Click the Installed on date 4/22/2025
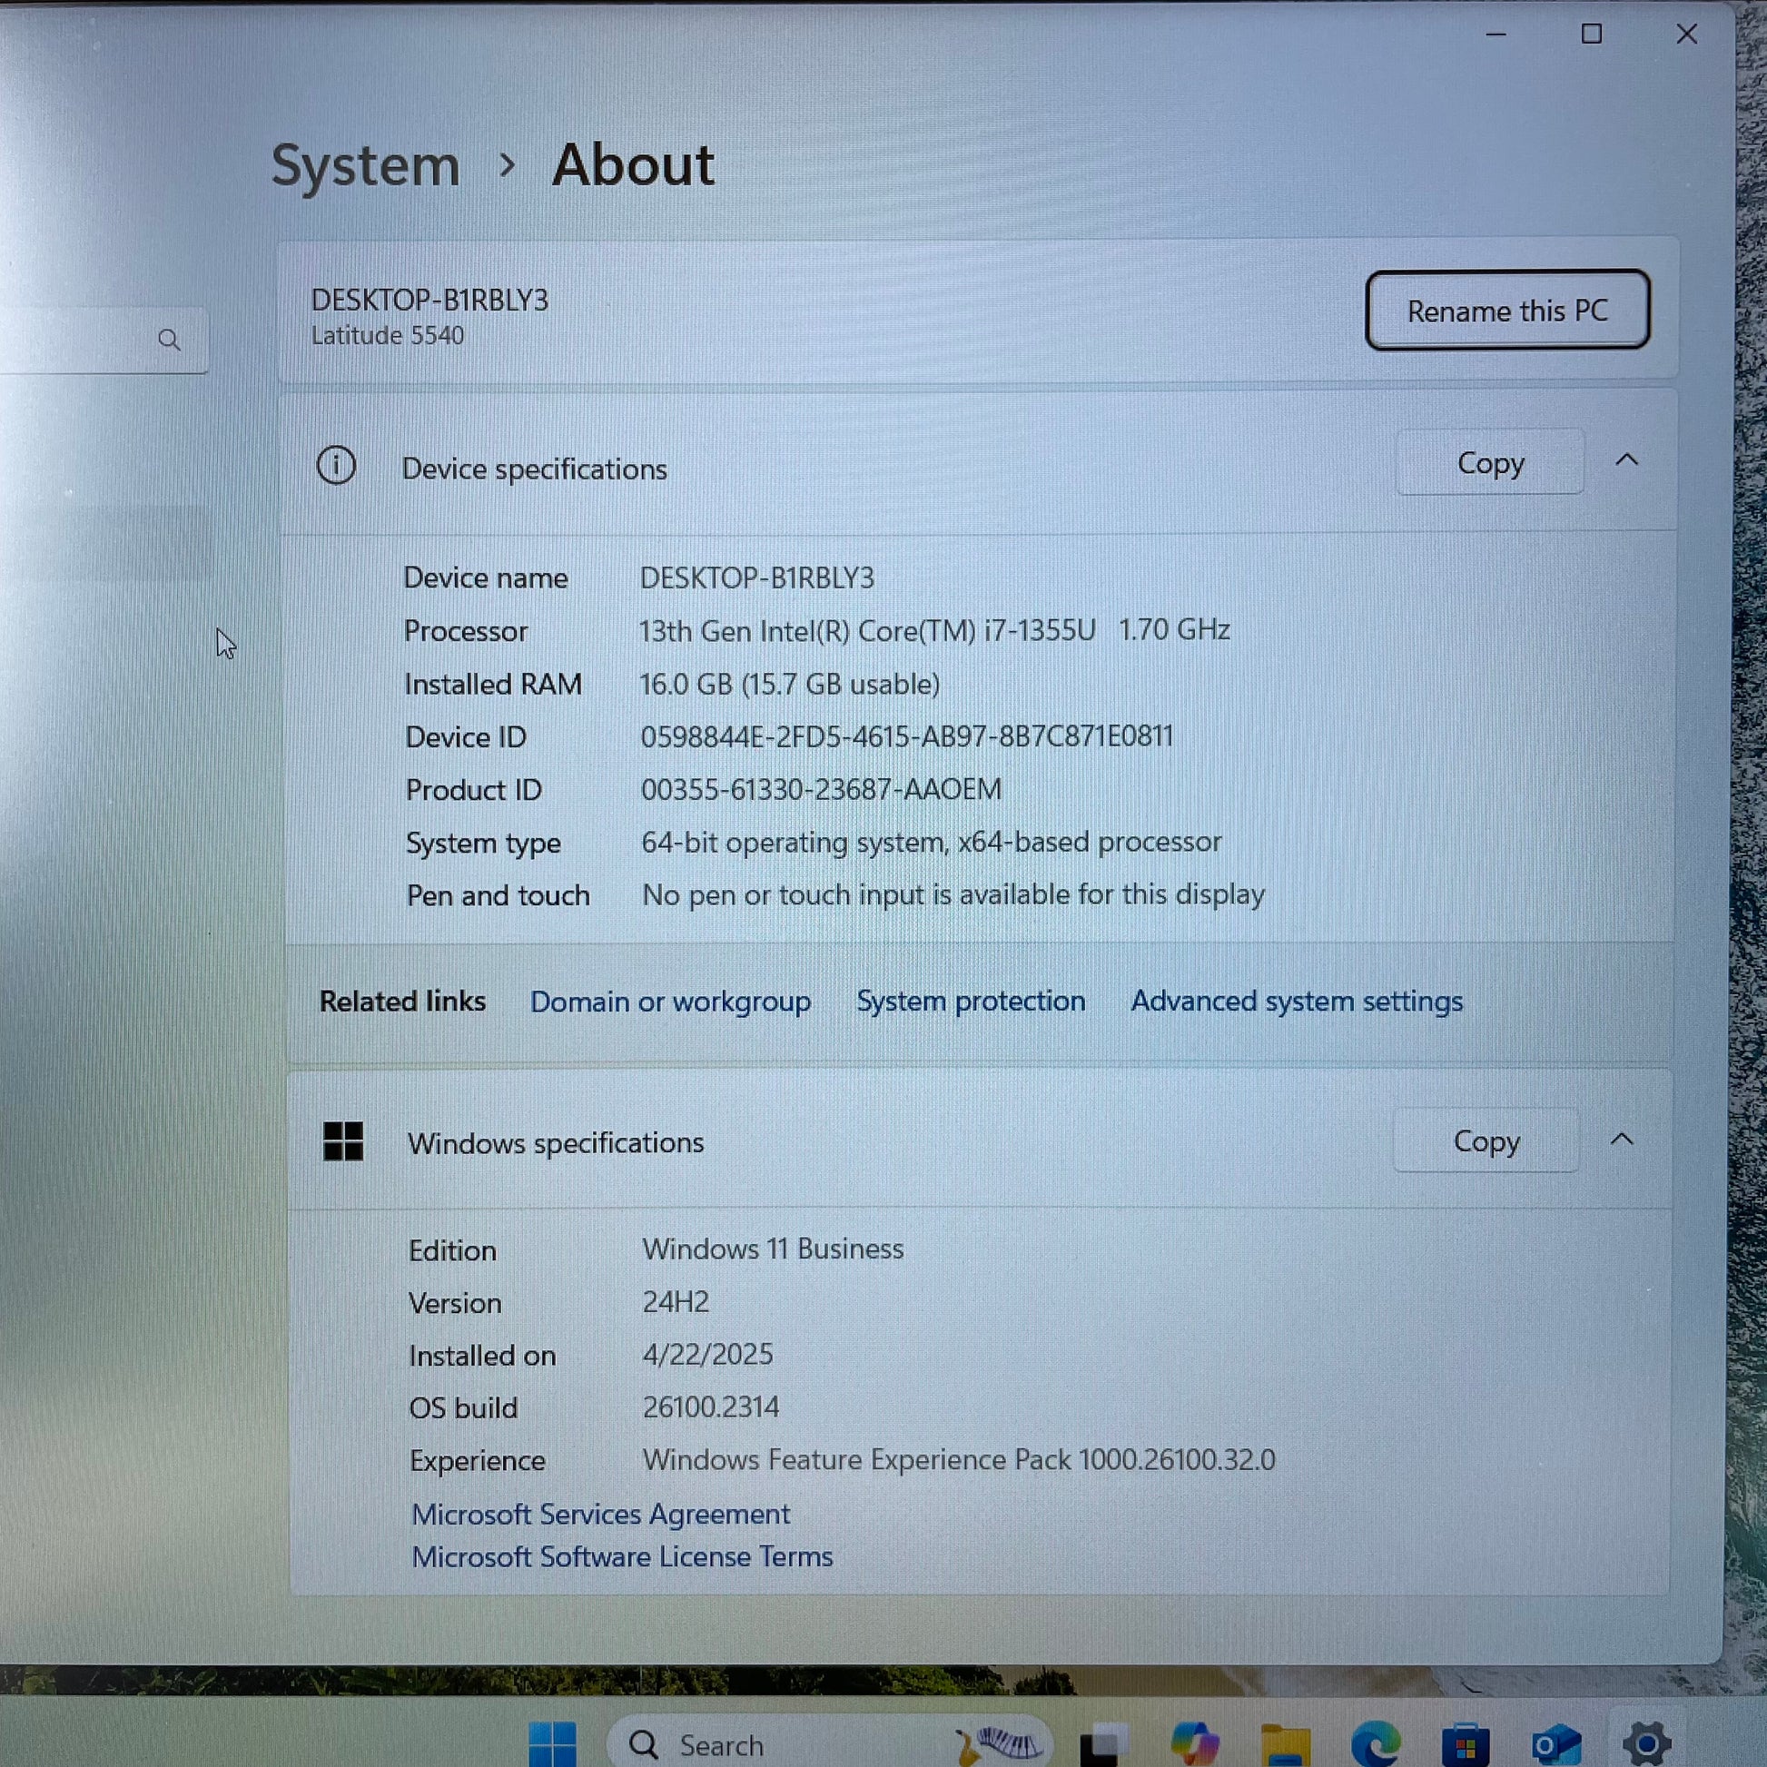 708,1355
